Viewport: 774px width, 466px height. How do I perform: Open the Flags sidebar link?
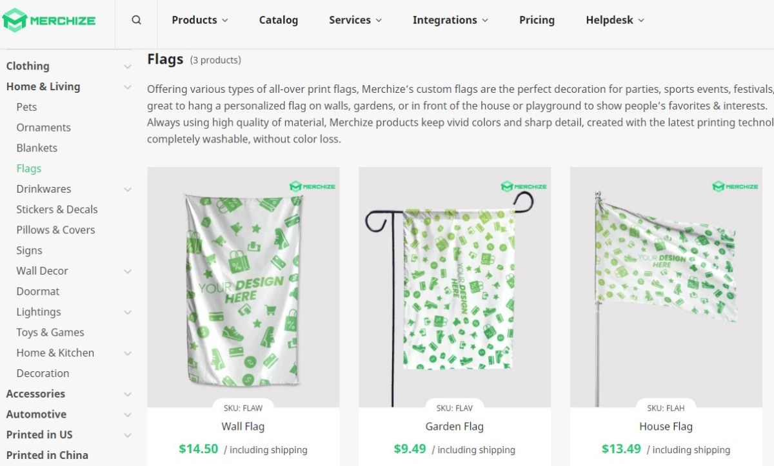(x=28, y=168)
